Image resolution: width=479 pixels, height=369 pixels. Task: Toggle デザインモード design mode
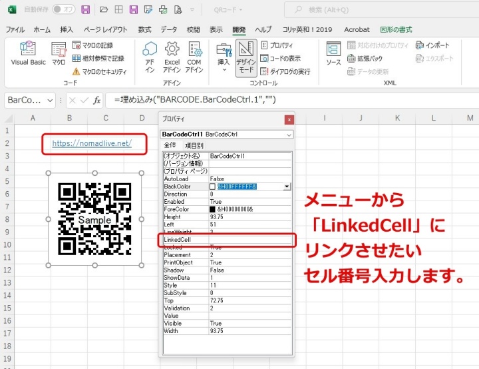pyautogui.click(x=246, y=57)
